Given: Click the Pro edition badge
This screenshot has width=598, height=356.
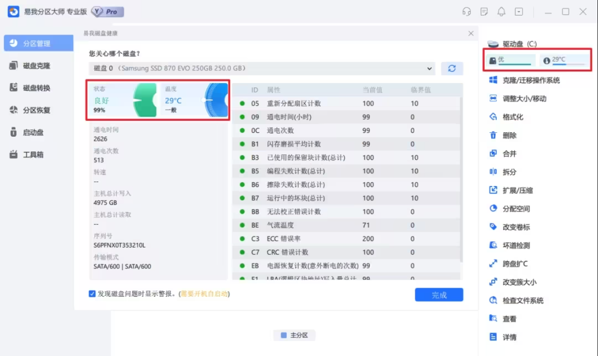Looking at the screenshot, I should [x=108, y=12].
